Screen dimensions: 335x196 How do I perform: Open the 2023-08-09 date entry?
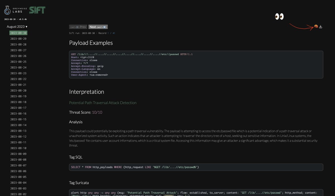(x=18, y=154)
